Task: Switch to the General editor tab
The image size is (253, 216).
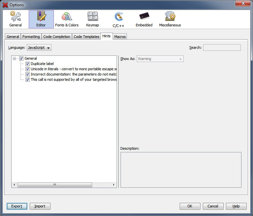Action: click(x=13, y=37)
